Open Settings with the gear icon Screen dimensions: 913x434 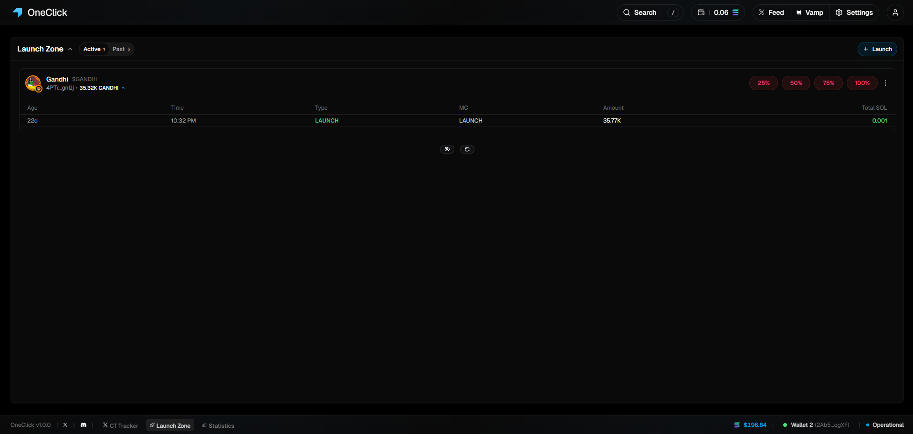(854, 12)
